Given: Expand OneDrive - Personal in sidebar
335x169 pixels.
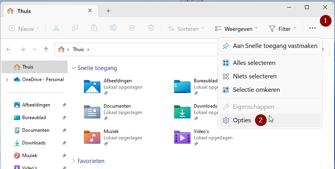Looking at the screenshot, I should [x=7, y=80].
